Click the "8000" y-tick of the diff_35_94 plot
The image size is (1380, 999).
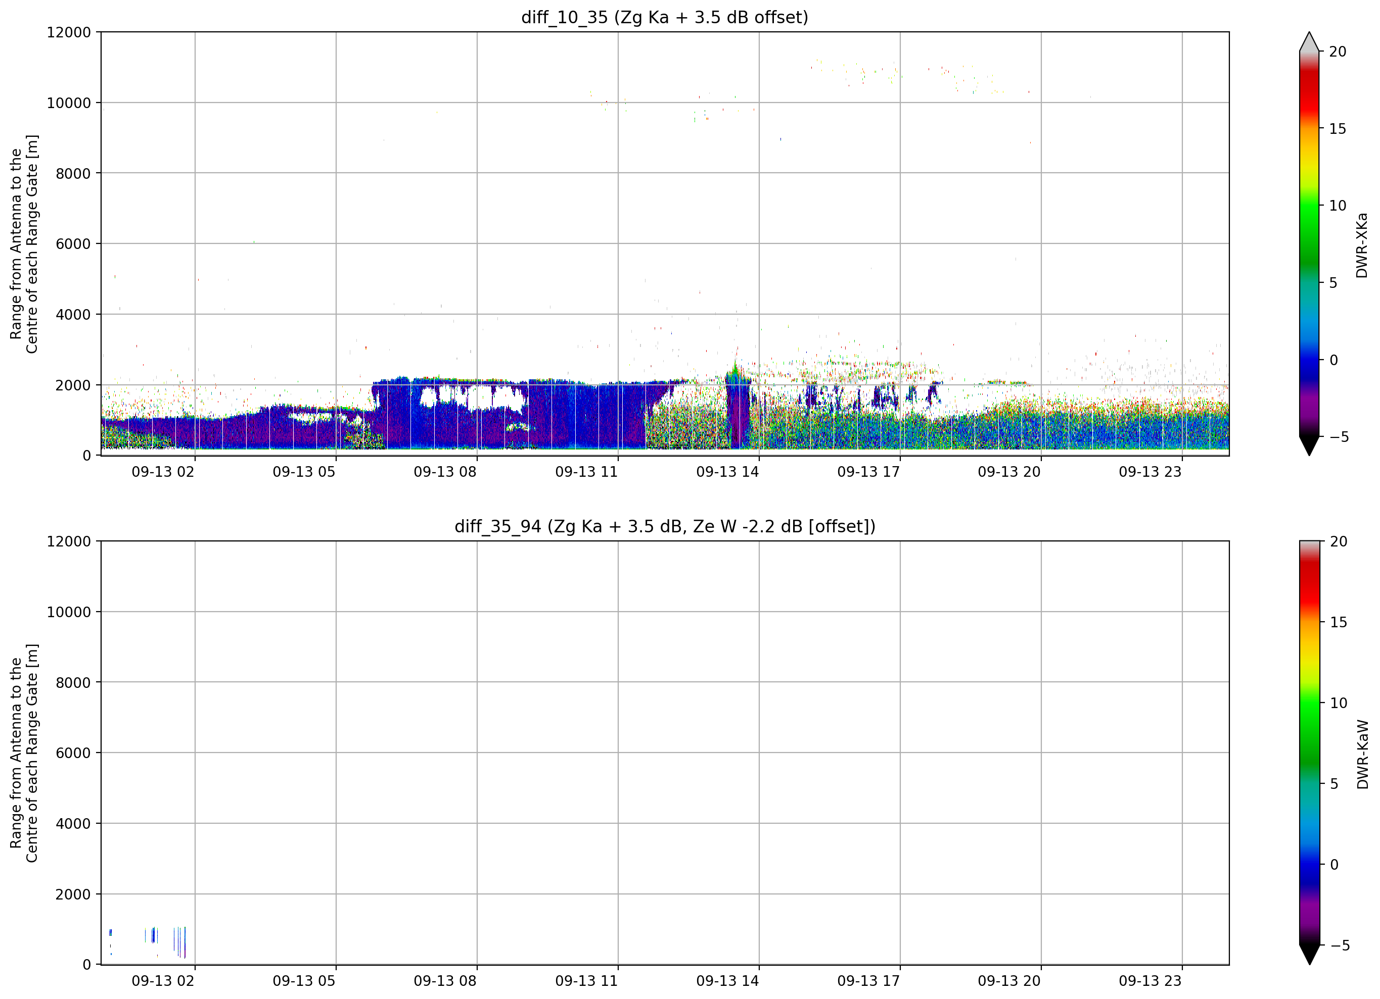pyautogui.click(x=73, y=683)
